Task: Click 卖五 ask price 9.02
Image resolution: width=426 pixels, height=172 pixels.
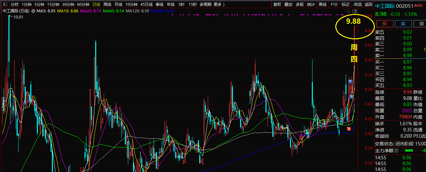Action: pos(407,32)
